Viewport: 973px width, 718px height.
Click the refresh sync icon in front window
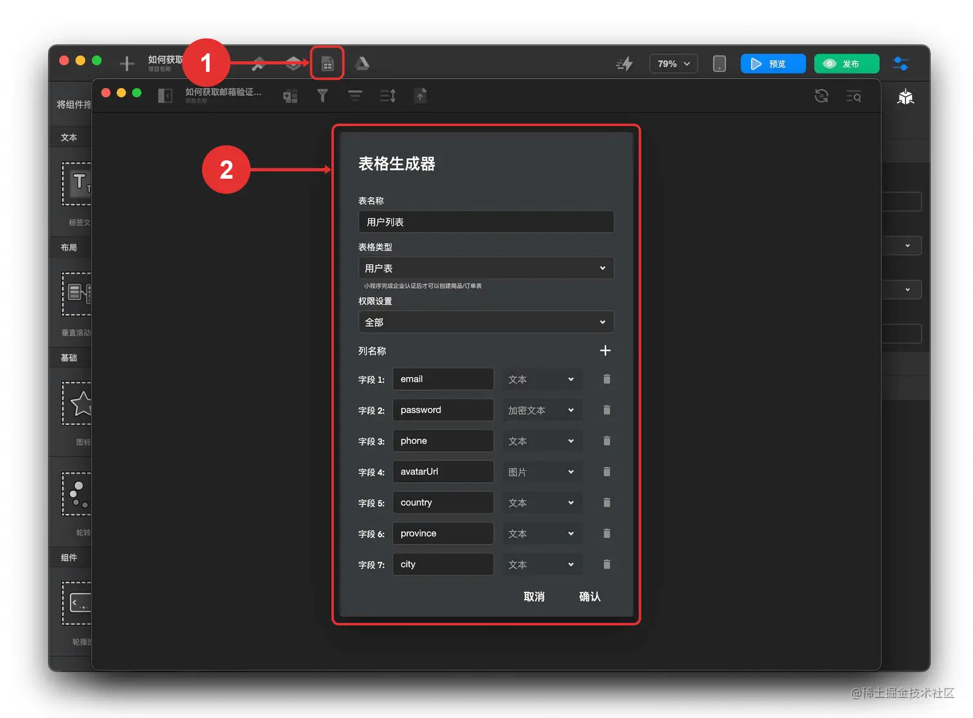[x=821, y=97]
